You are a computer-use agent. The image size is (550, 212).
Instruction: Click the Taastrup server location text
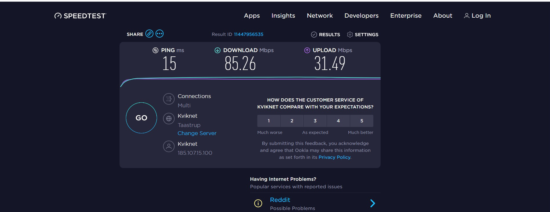click(189, 125)
